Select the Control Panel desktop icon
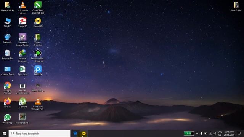244x137 pixels. point(7,71)
